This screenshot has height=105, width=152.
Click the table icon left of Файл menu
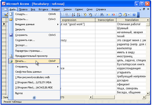point(6,9)
